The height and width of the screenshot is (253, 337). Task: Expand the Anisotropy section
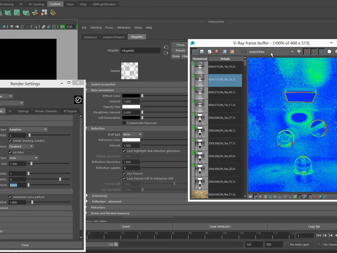click(100, 196)
